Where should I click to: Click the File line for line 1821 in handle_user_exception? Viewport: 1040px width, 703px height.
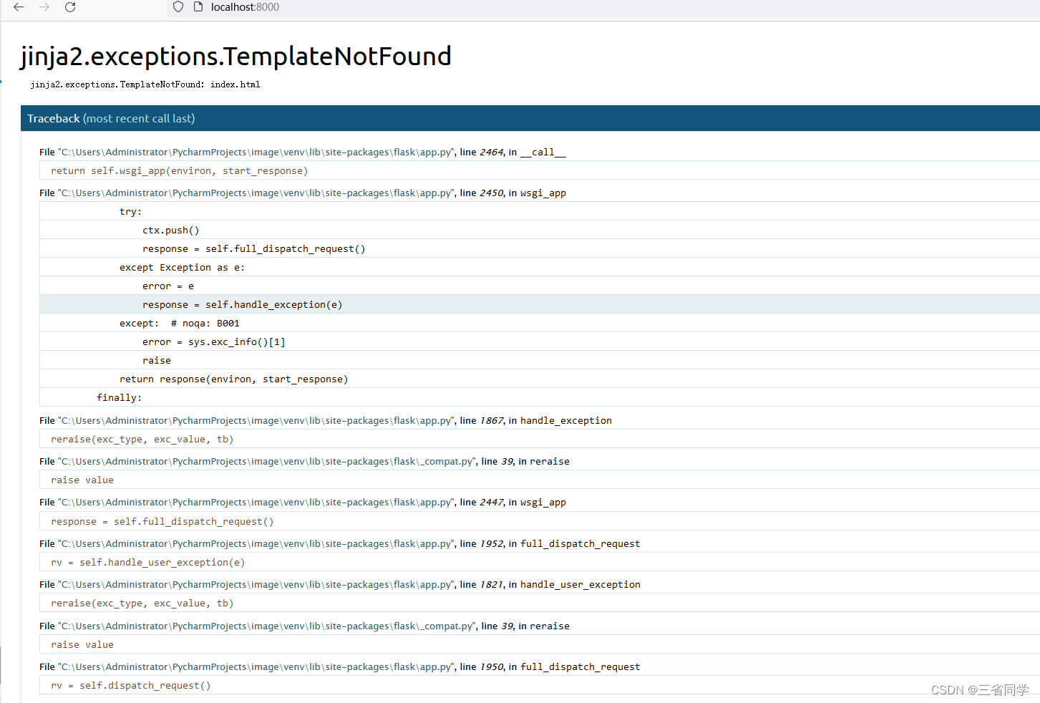click(339, 584)
